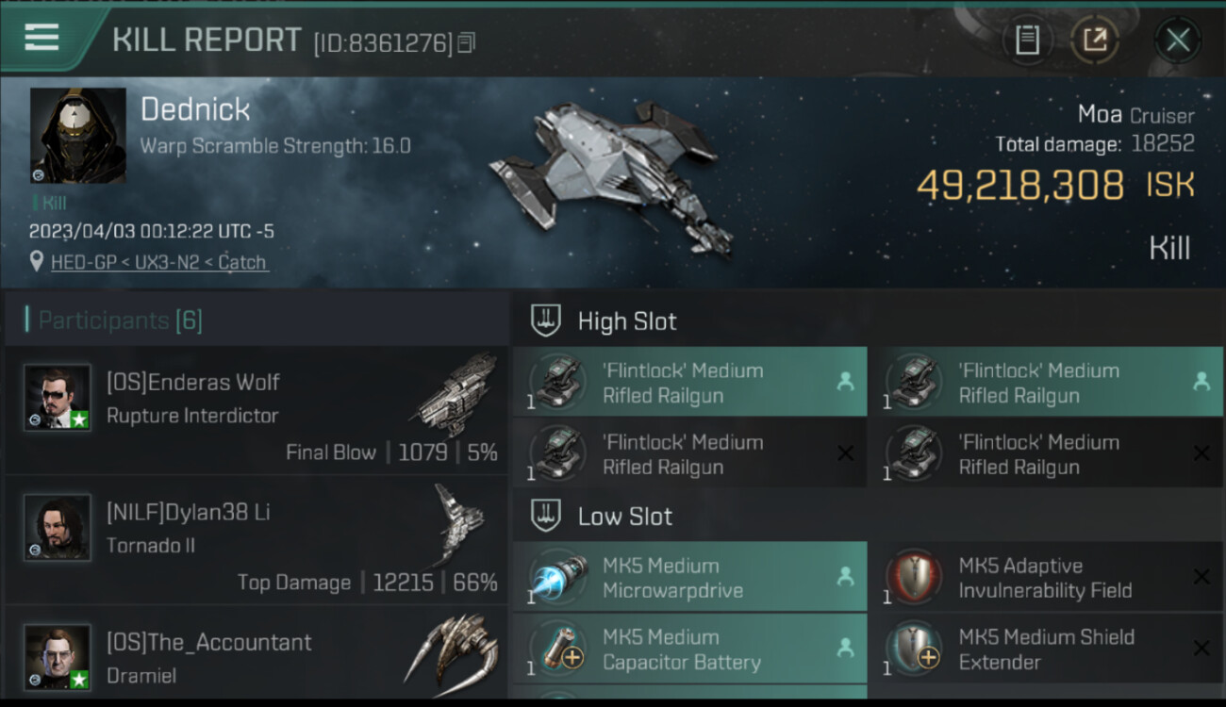Copy the kill report ID
Screen dimensions: 1226x707
coord(467,43)
